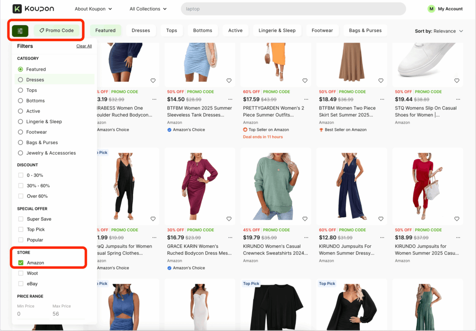
Task: Favorite the one shoulder ruched bodycon dress
Action: click(x=153, y=81)
